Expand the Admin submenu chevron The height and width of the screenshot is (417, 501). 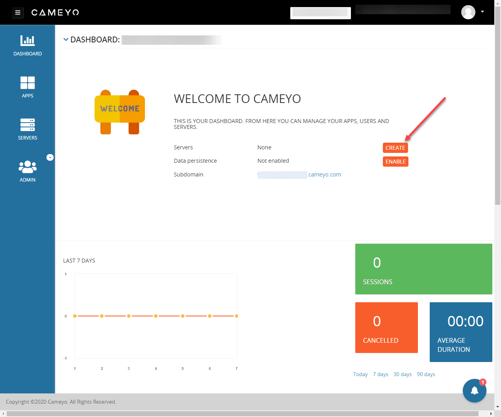tap(50, 157)
